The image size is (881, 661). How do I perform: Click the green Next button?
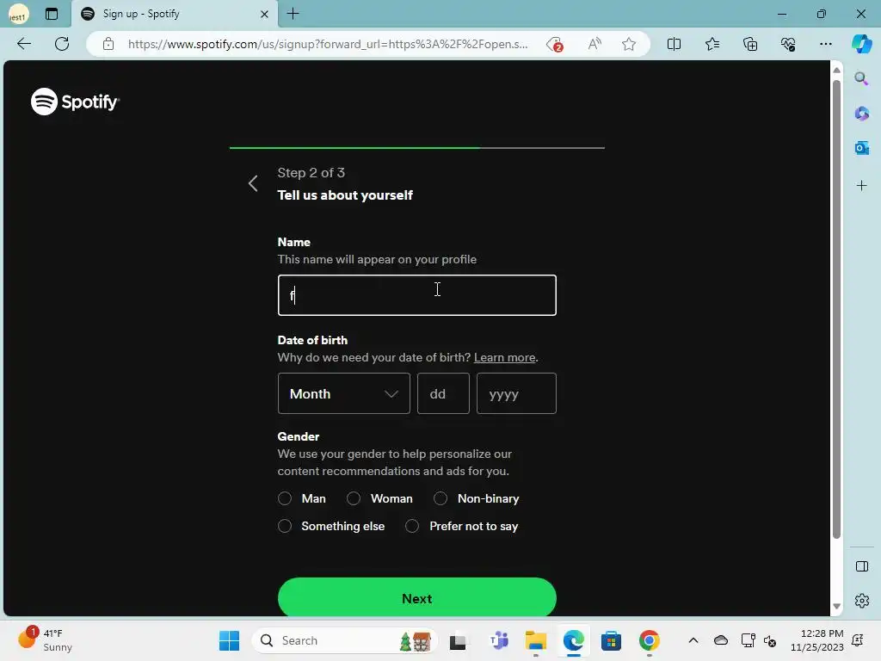(x=417, y=597)
